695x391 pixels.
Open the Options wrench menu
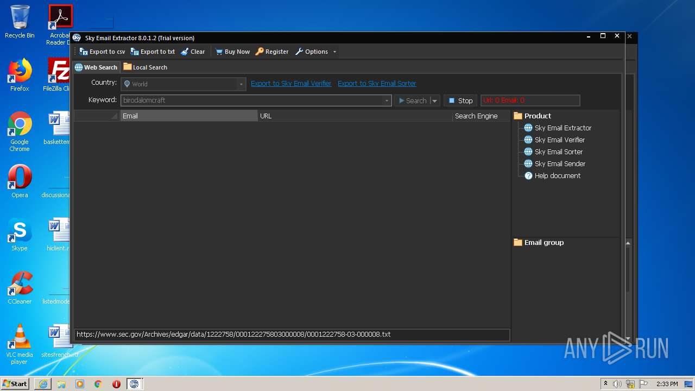pyautogui.click(x=312, y=52)
